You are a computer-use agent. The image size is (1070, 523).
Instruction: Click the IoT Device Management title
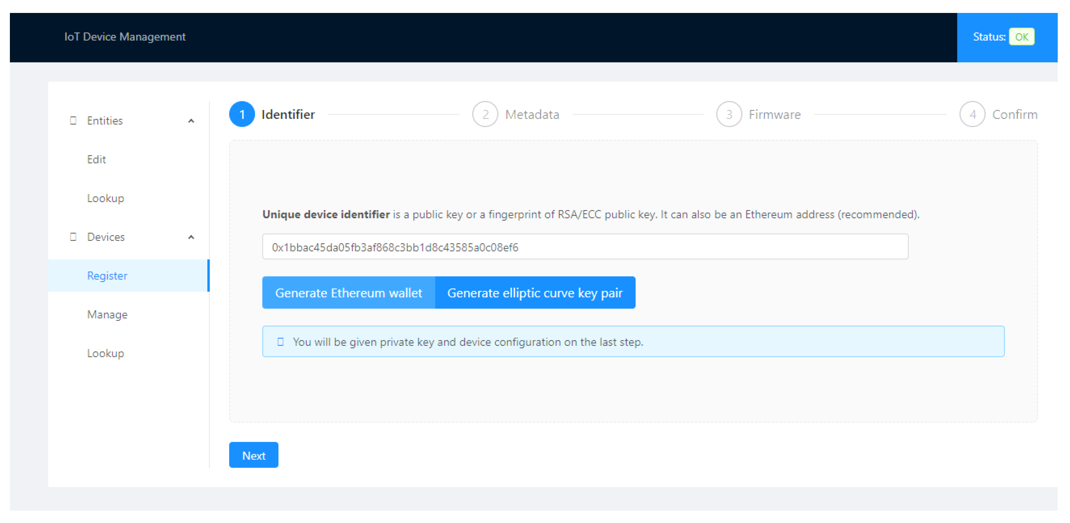(124, 37)
